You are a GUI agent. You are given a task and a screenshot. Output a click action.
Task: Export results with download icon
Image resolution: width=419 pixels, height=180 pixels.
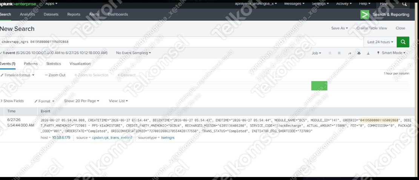coord(368,53)
